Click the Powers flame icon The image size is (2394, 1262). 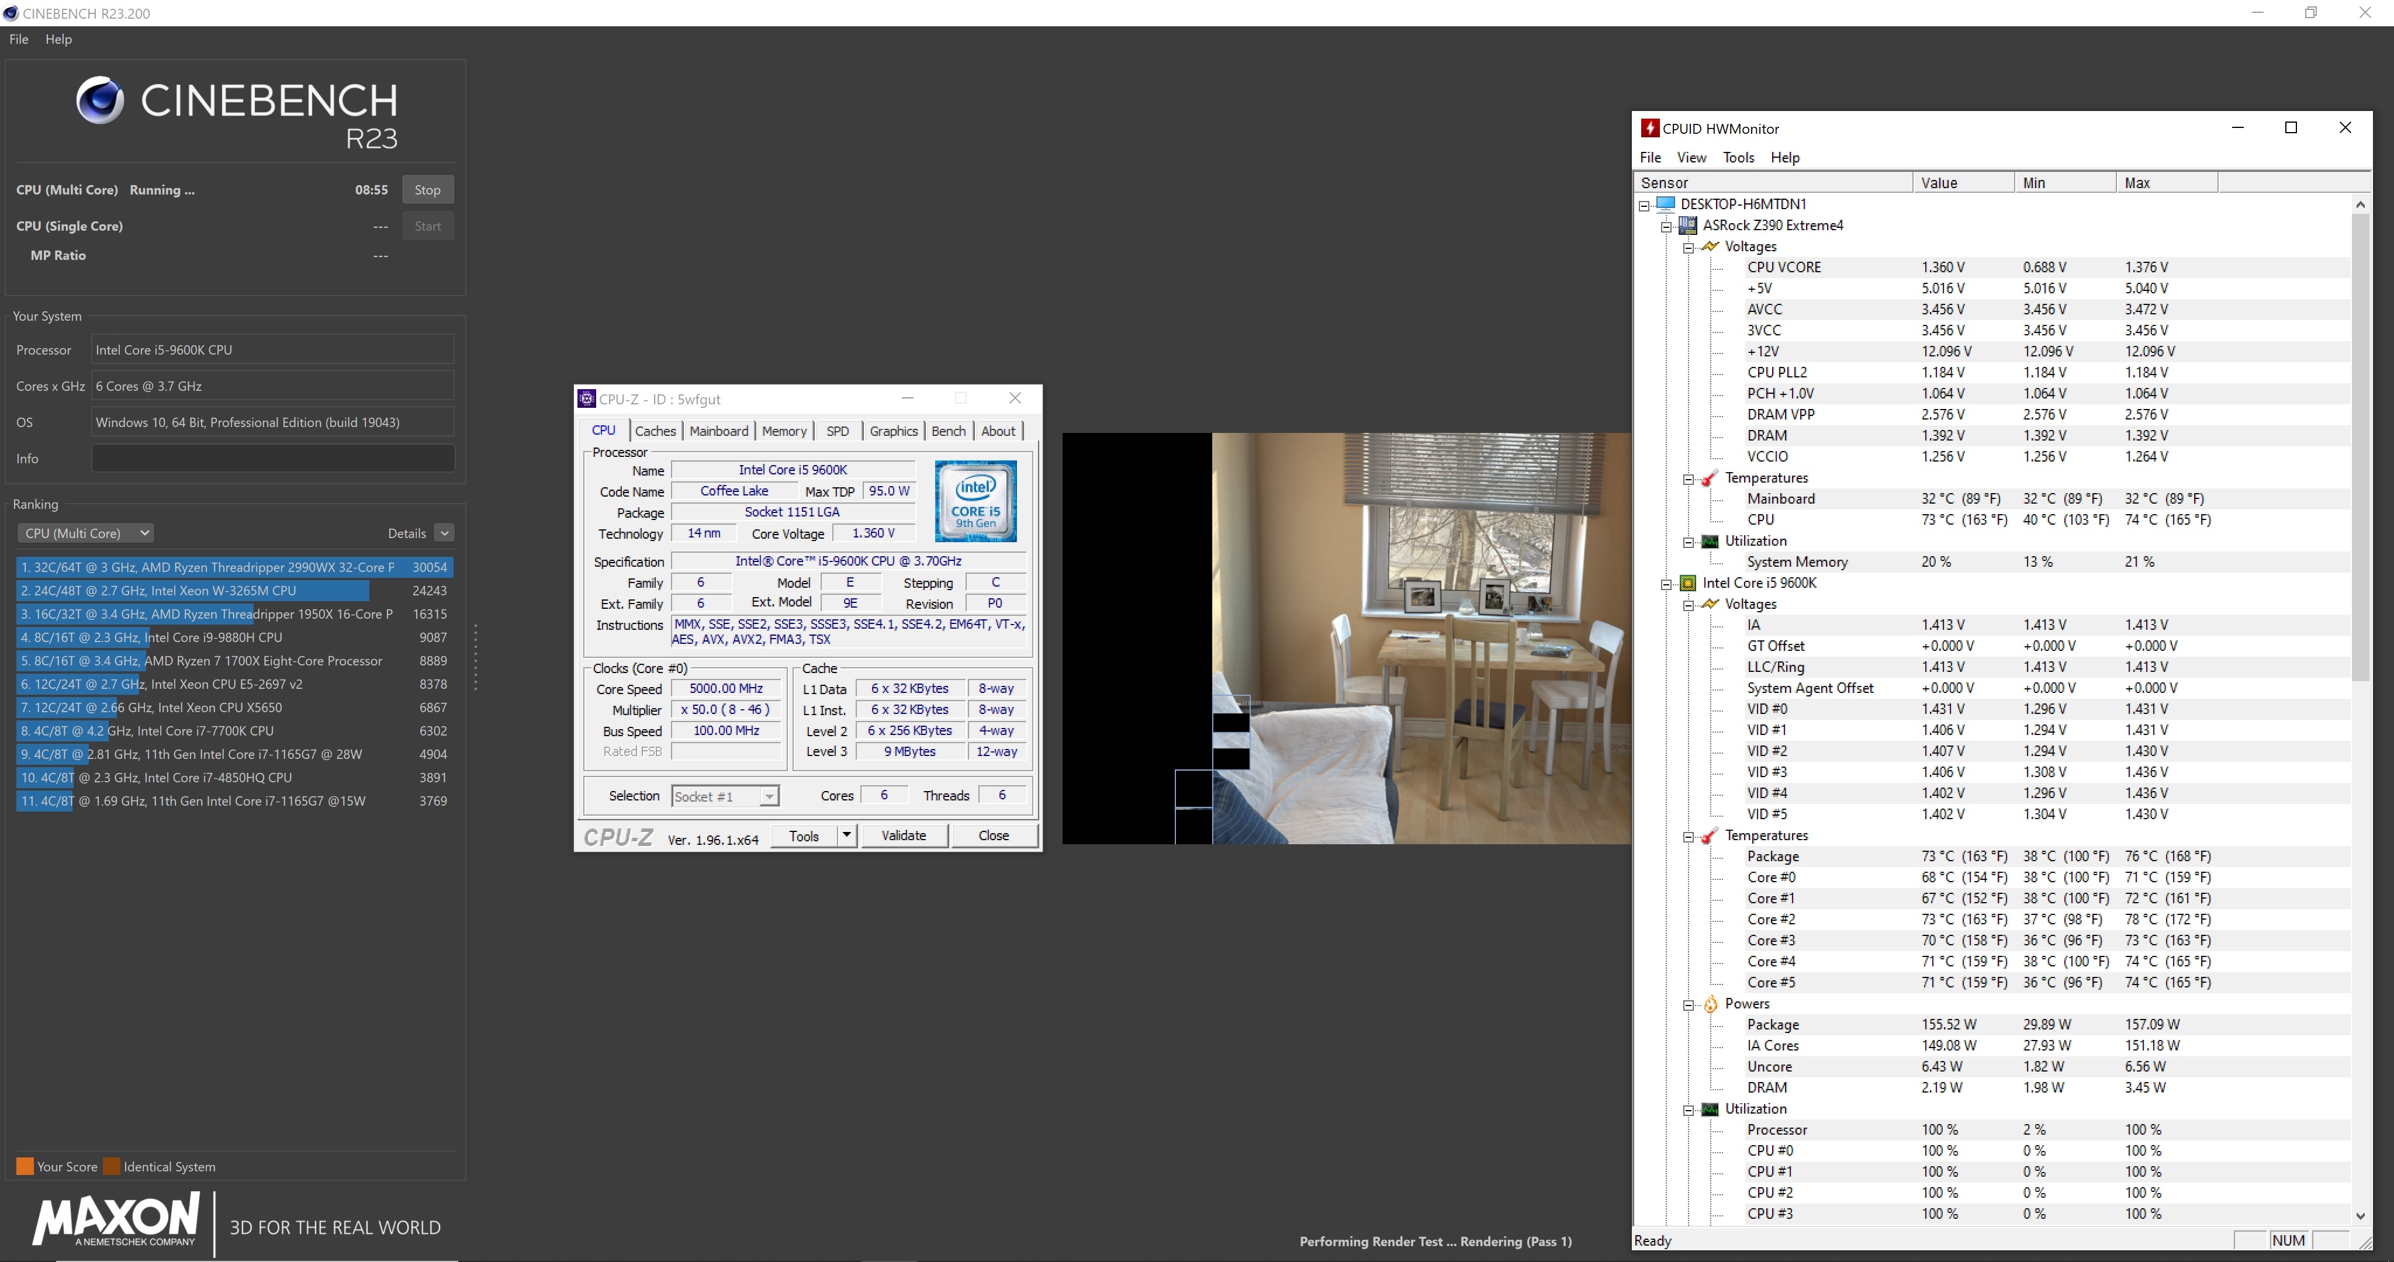tap(1710, 1004)
